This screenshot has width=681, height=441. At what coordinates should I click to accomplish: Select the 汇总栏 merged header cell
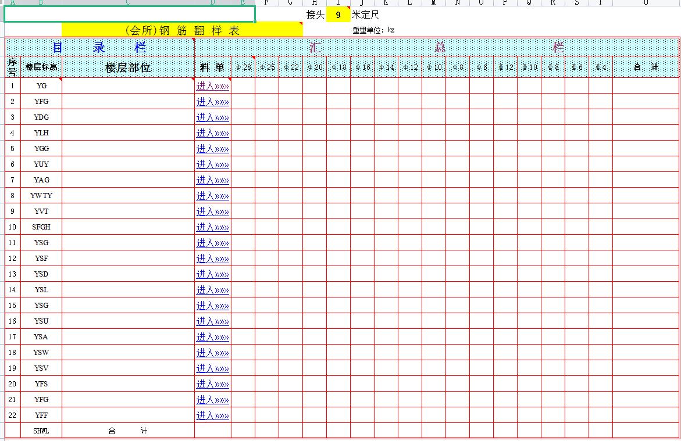(436, 48)
